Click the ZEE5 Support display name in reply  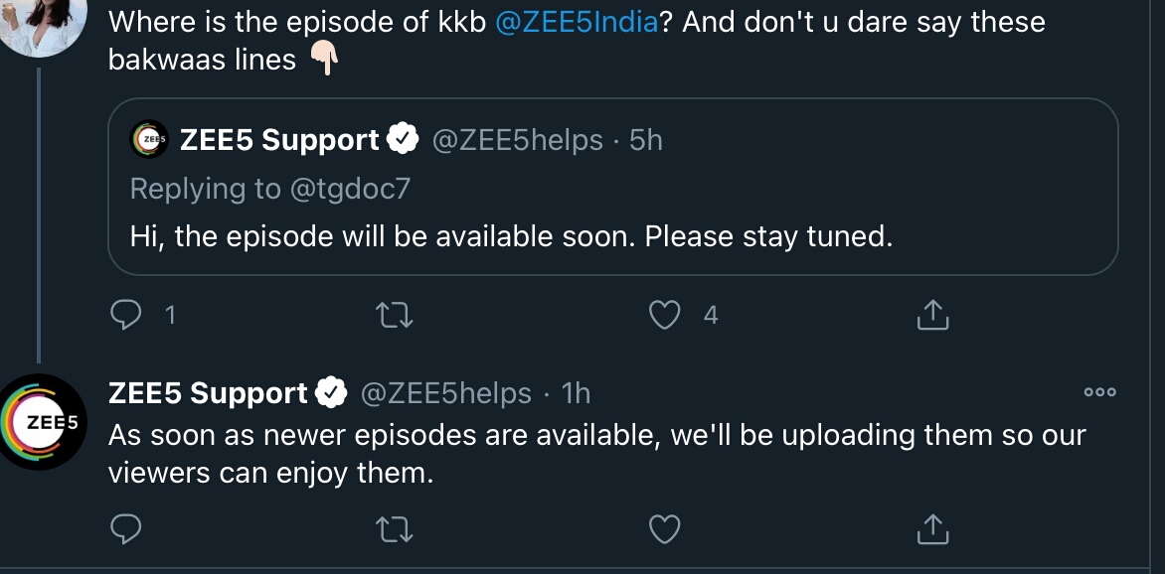click(x=208, y=393)
